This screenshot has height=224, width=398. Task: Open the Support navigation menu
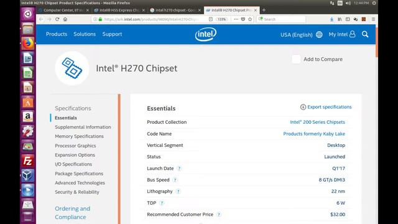pyautogui.click(x=112, y=34)
